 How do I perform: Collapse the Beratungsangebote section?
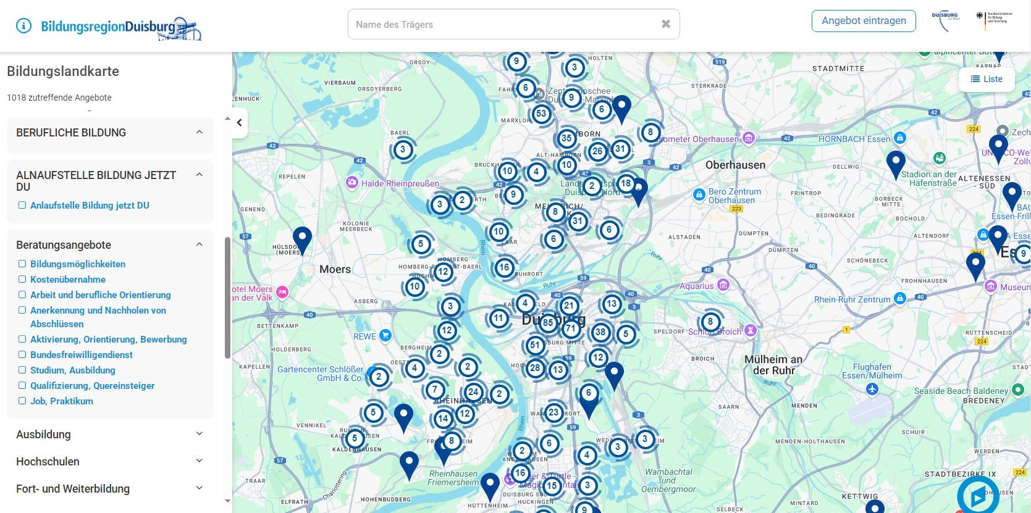pos(199,244)
